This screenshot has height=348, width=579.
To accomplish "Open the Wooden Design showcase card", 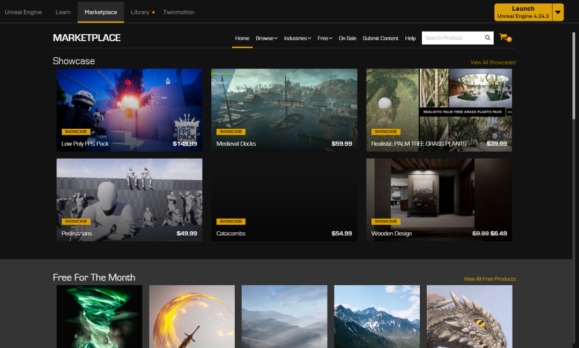I will pyautogui.click(x=439, y=200).
